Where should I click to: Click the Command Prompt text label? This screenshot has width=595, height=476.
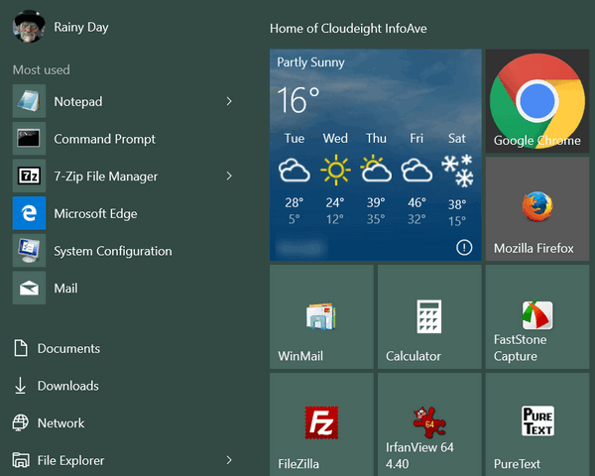tap(104, 139)
